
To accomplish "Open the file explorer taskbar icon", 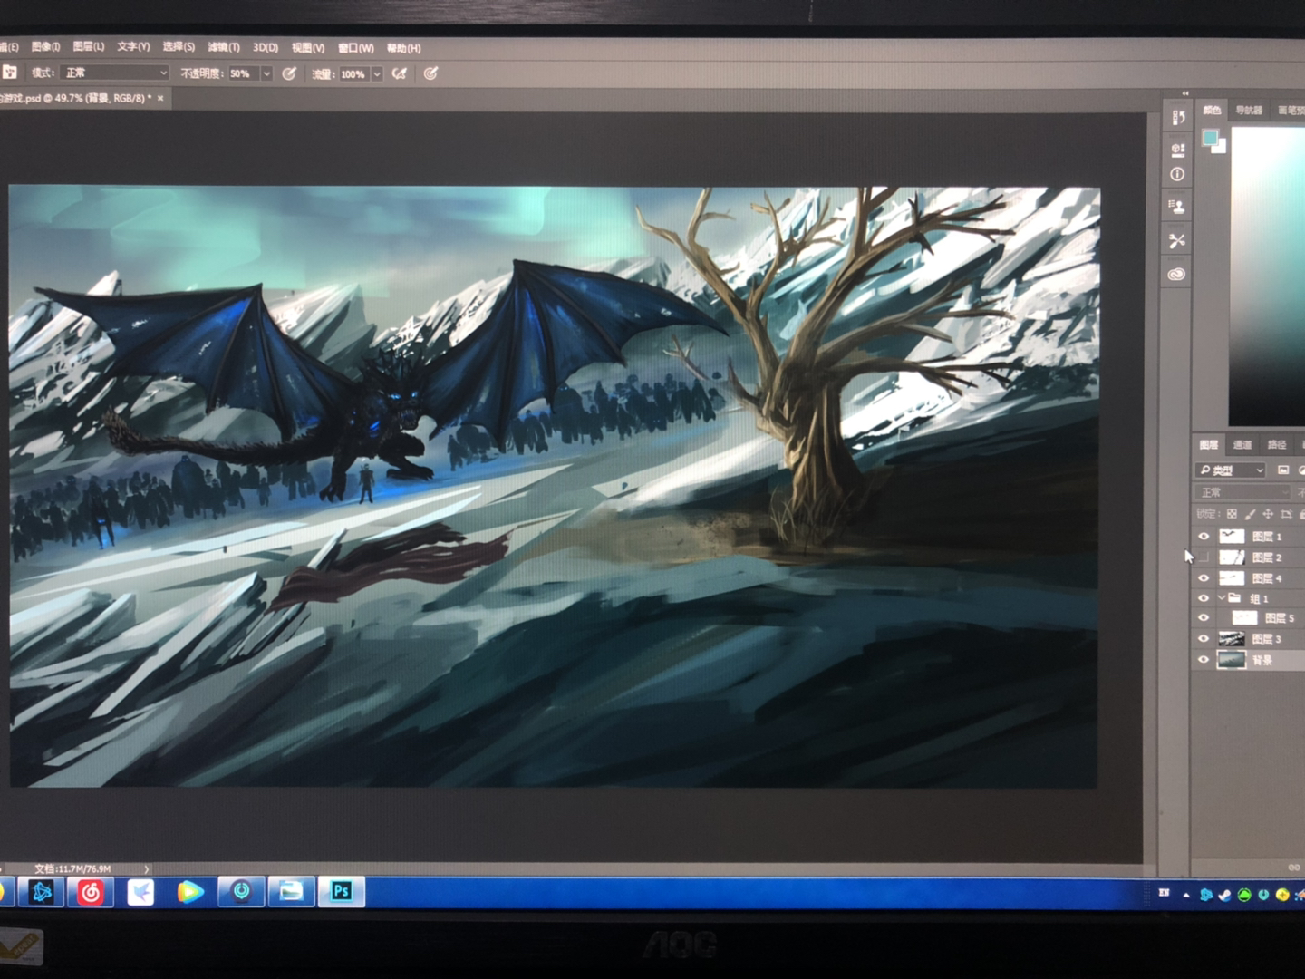I will point(291,891).
